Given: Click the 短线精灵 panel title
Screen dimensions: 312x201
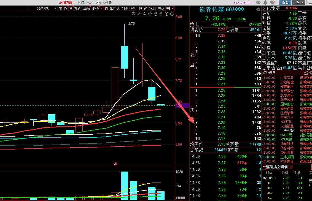Looking at the screenshot, I should point(269,73).
